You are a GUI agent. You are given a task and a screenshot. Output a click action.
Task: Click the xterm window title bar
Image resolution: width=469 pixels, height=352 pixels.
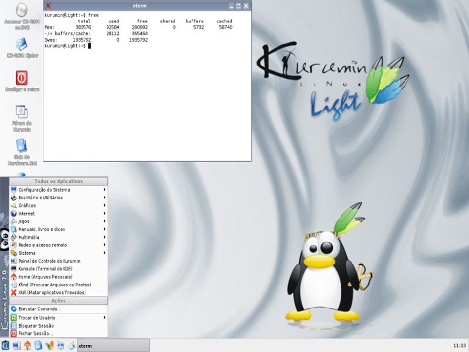click(x=139, y=6)
